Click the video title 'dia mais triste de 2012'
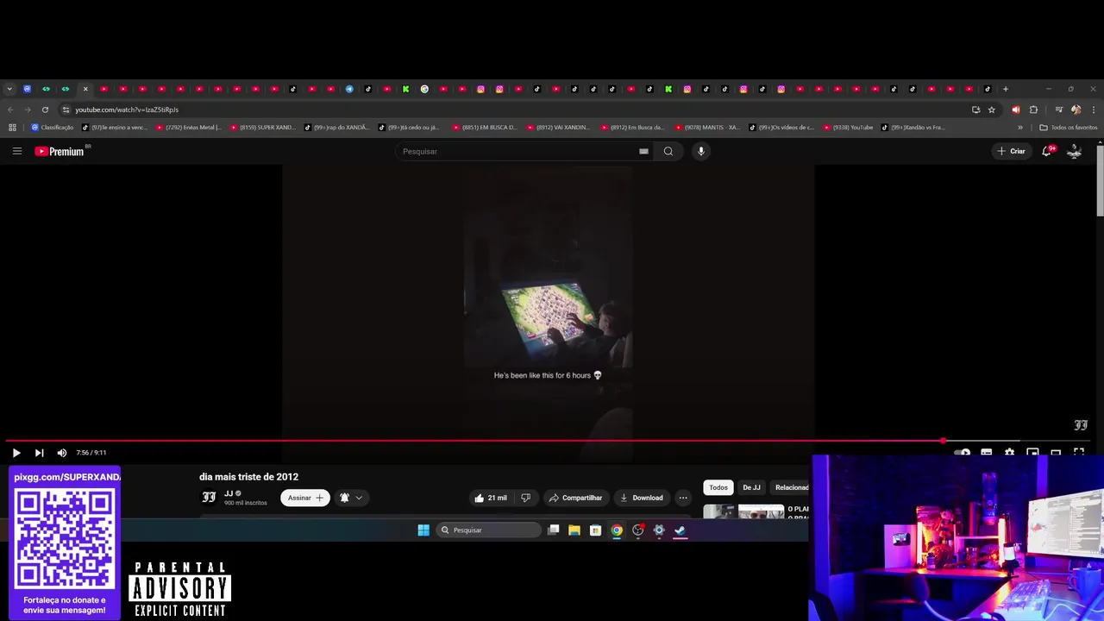 click(249, 477)
